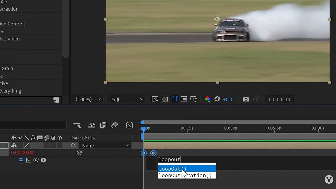Click the new-bin icon below the effects list
The height and width of the screenshot is (189, 336).
(56, 100)
